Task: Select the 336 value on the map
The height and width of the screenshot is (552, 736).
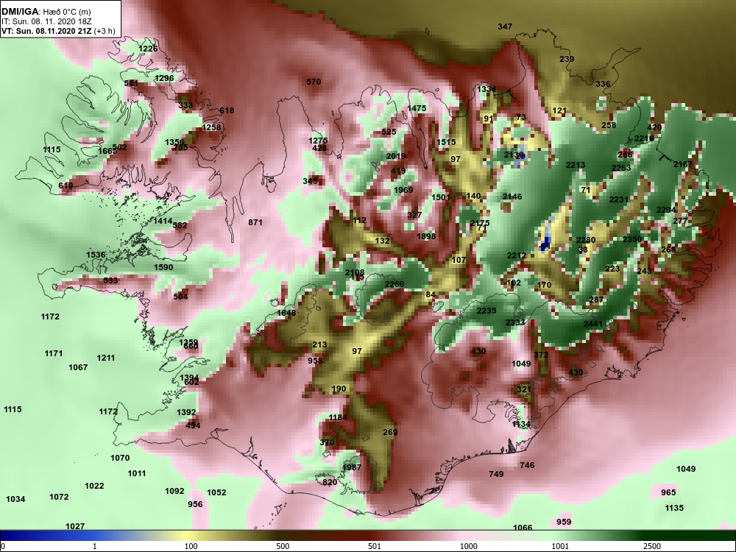Action: [603, 84]
